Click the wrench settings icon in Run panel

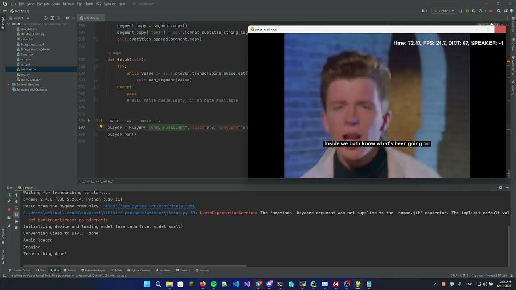pyautogui.click(x=9, y=201)
